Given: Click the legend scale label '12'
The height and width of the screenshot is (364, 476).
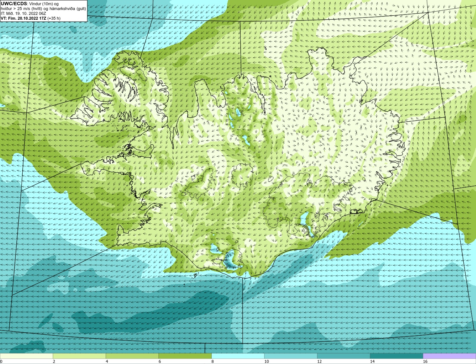Looking at the screenshot, I should click(x=319, y=361).
